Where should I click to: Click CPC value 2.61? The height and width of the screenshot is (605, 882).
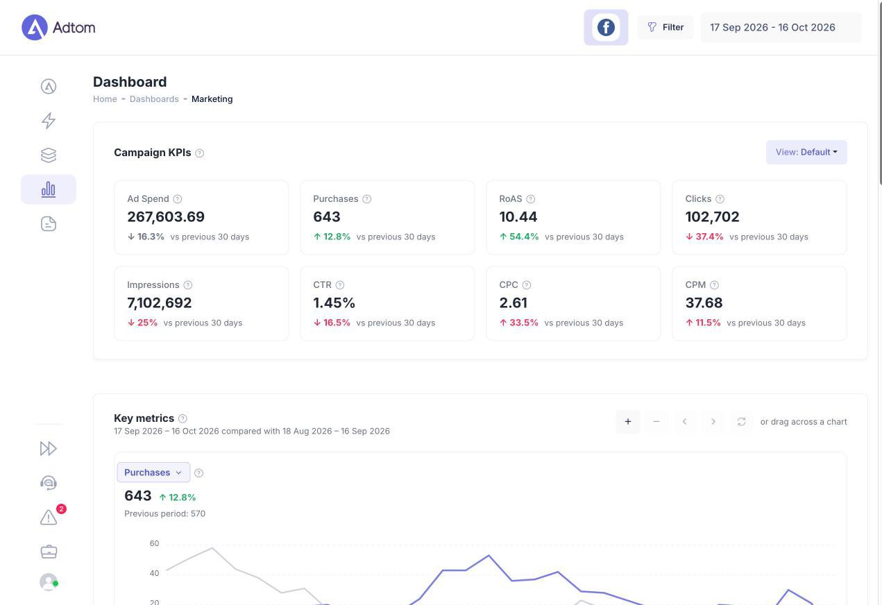pyautogui.click(x=514, y=303)
